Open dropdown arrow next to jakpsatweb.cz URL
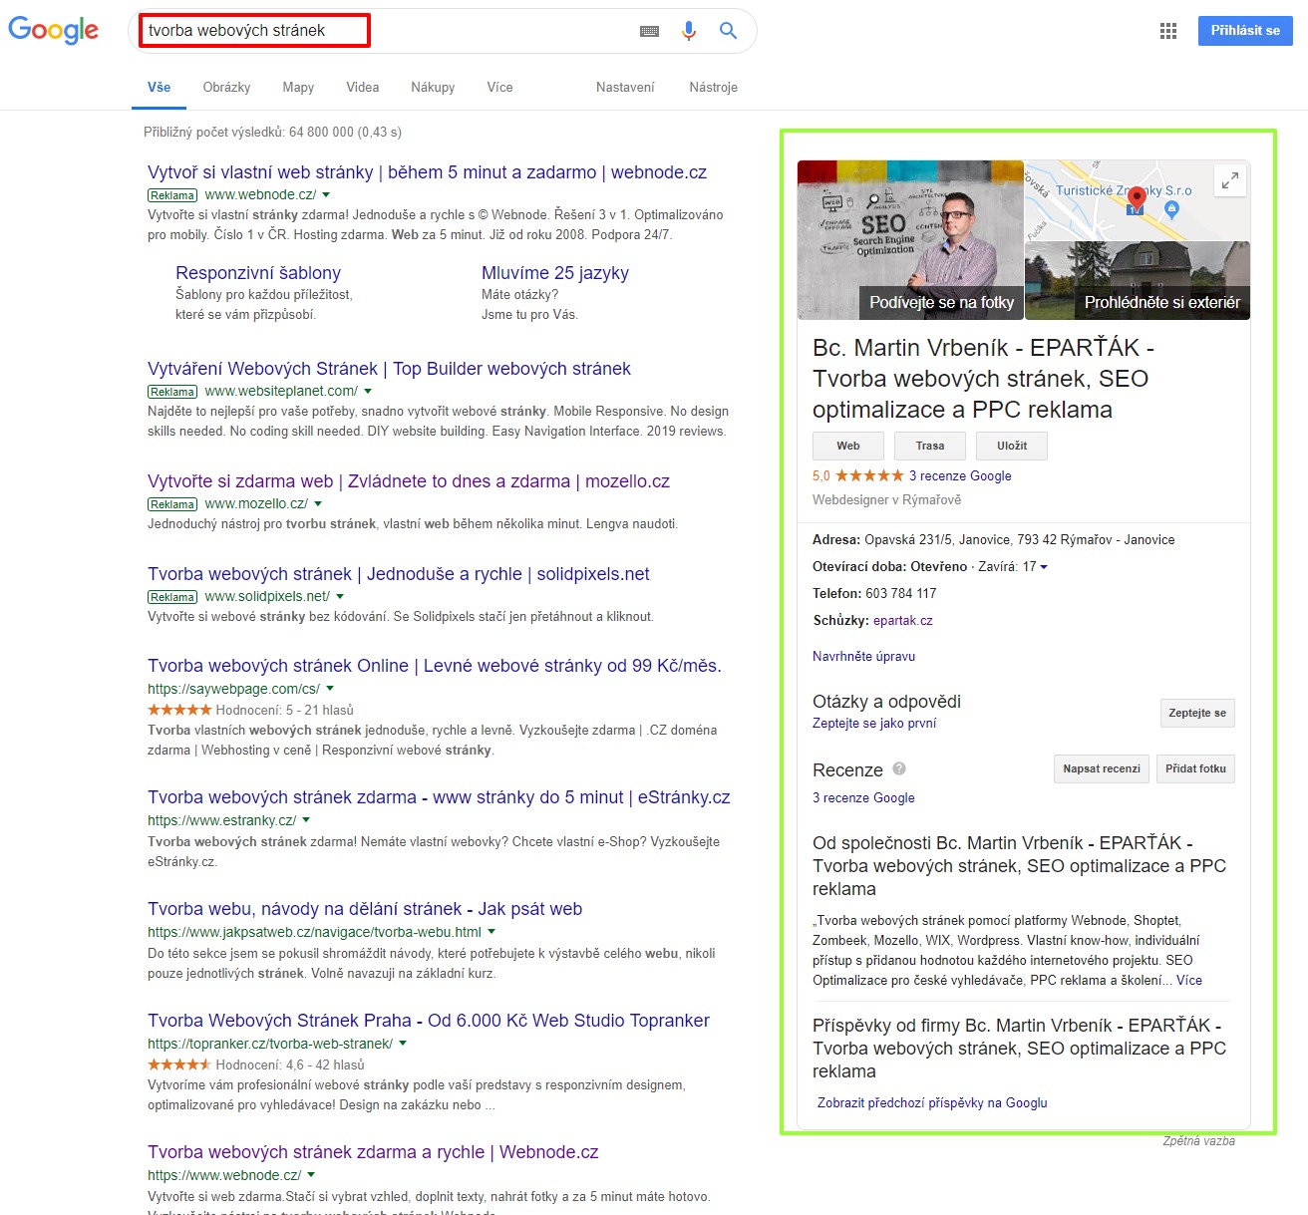 pyautogui.click(x=491, y=932)
